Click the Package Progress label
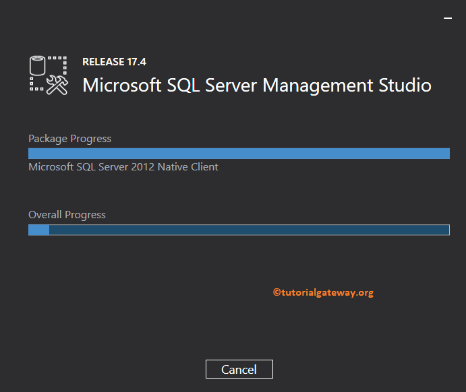Screen dimensions: 466x392 pos(69,139)
